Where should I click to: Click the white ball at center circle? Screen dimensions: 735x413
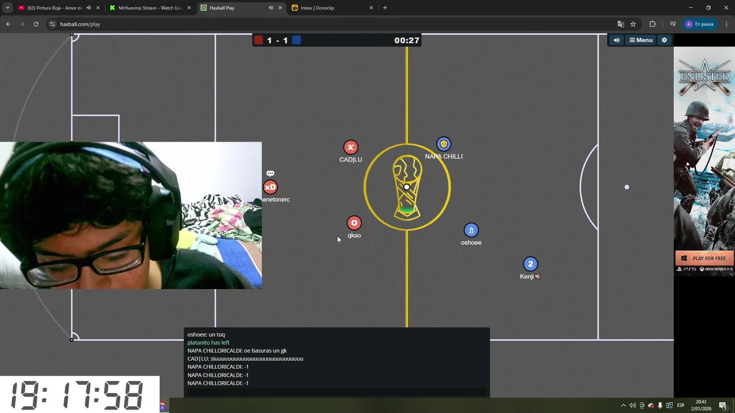click(407, 187)
